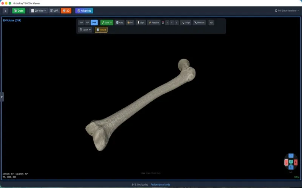
Task: Expand the left side panel arrow
Action: (x=2, y=97)
